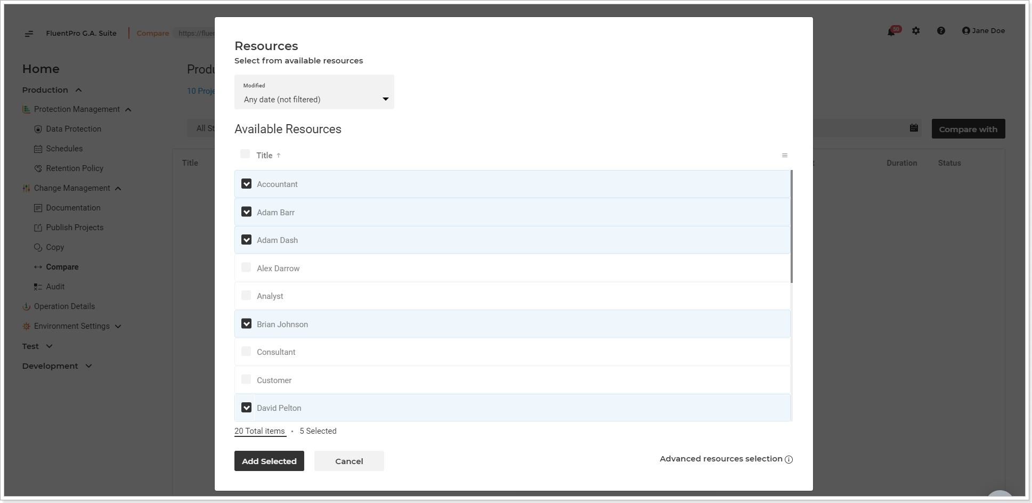Viewport: 1032px width, 503px height.
Task: Open the help question mark icon
Action: 941,31
